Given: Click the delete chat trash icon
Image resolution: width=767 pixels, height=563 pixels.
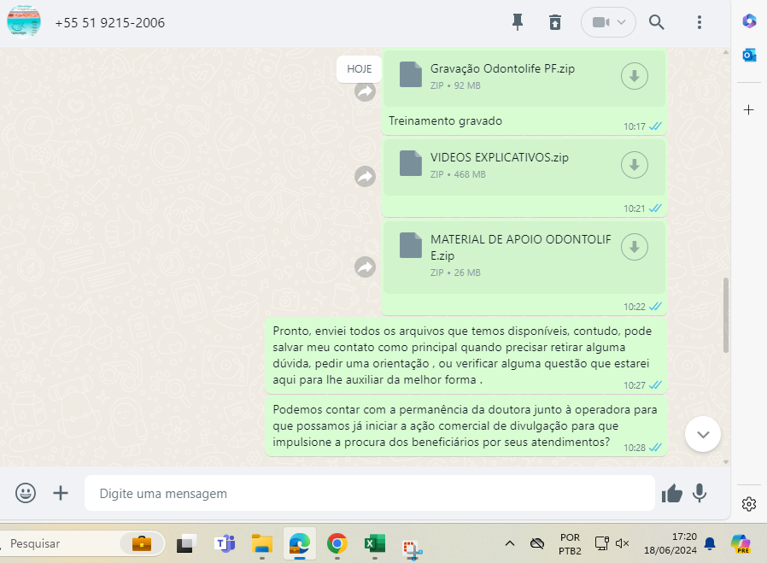Looking at the screenshot, I should pyautogui.click(x=555, y=22).
